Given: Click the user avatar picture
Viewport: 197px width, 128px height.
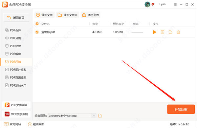Looking at the screenshot, I should [x=147, y=4].
